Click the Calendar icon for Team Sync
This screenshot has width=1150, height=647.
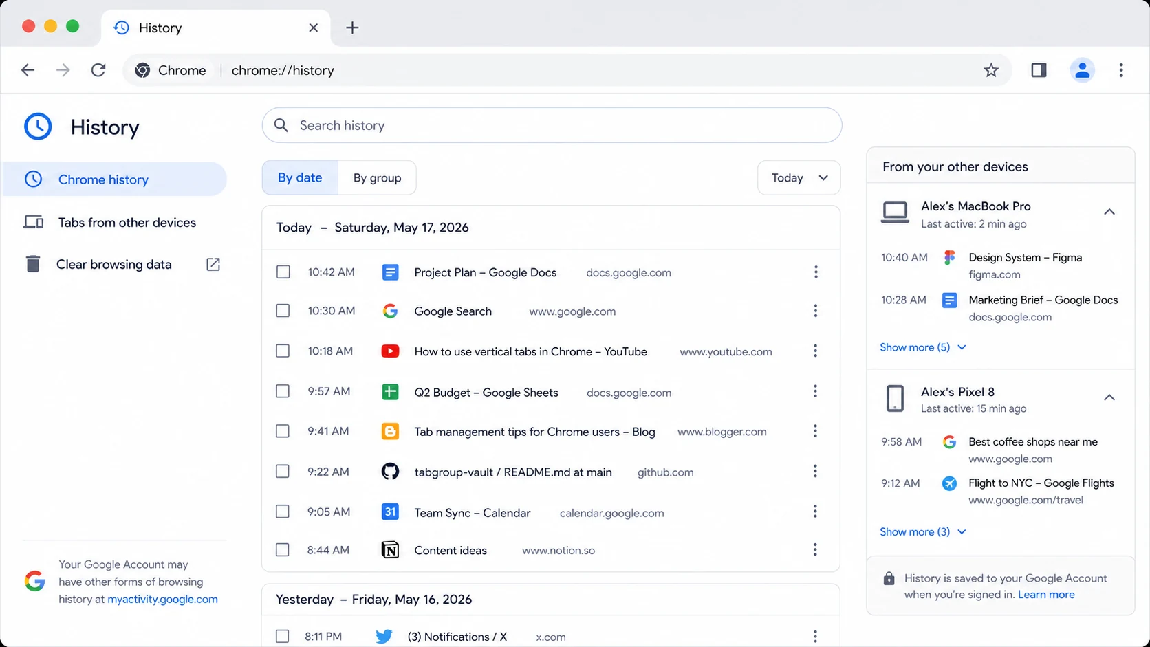click(390, 512)
